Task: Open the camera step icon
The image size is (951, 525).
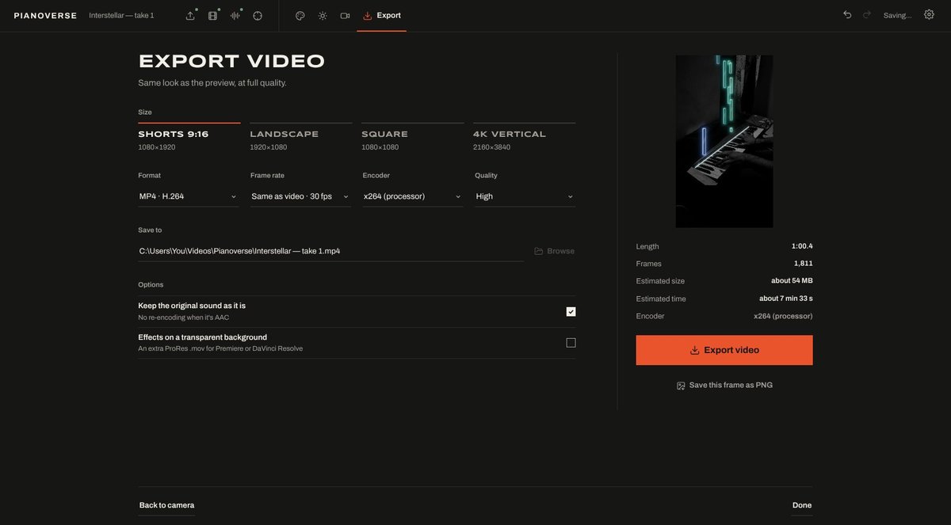Action: pos(345,16)
